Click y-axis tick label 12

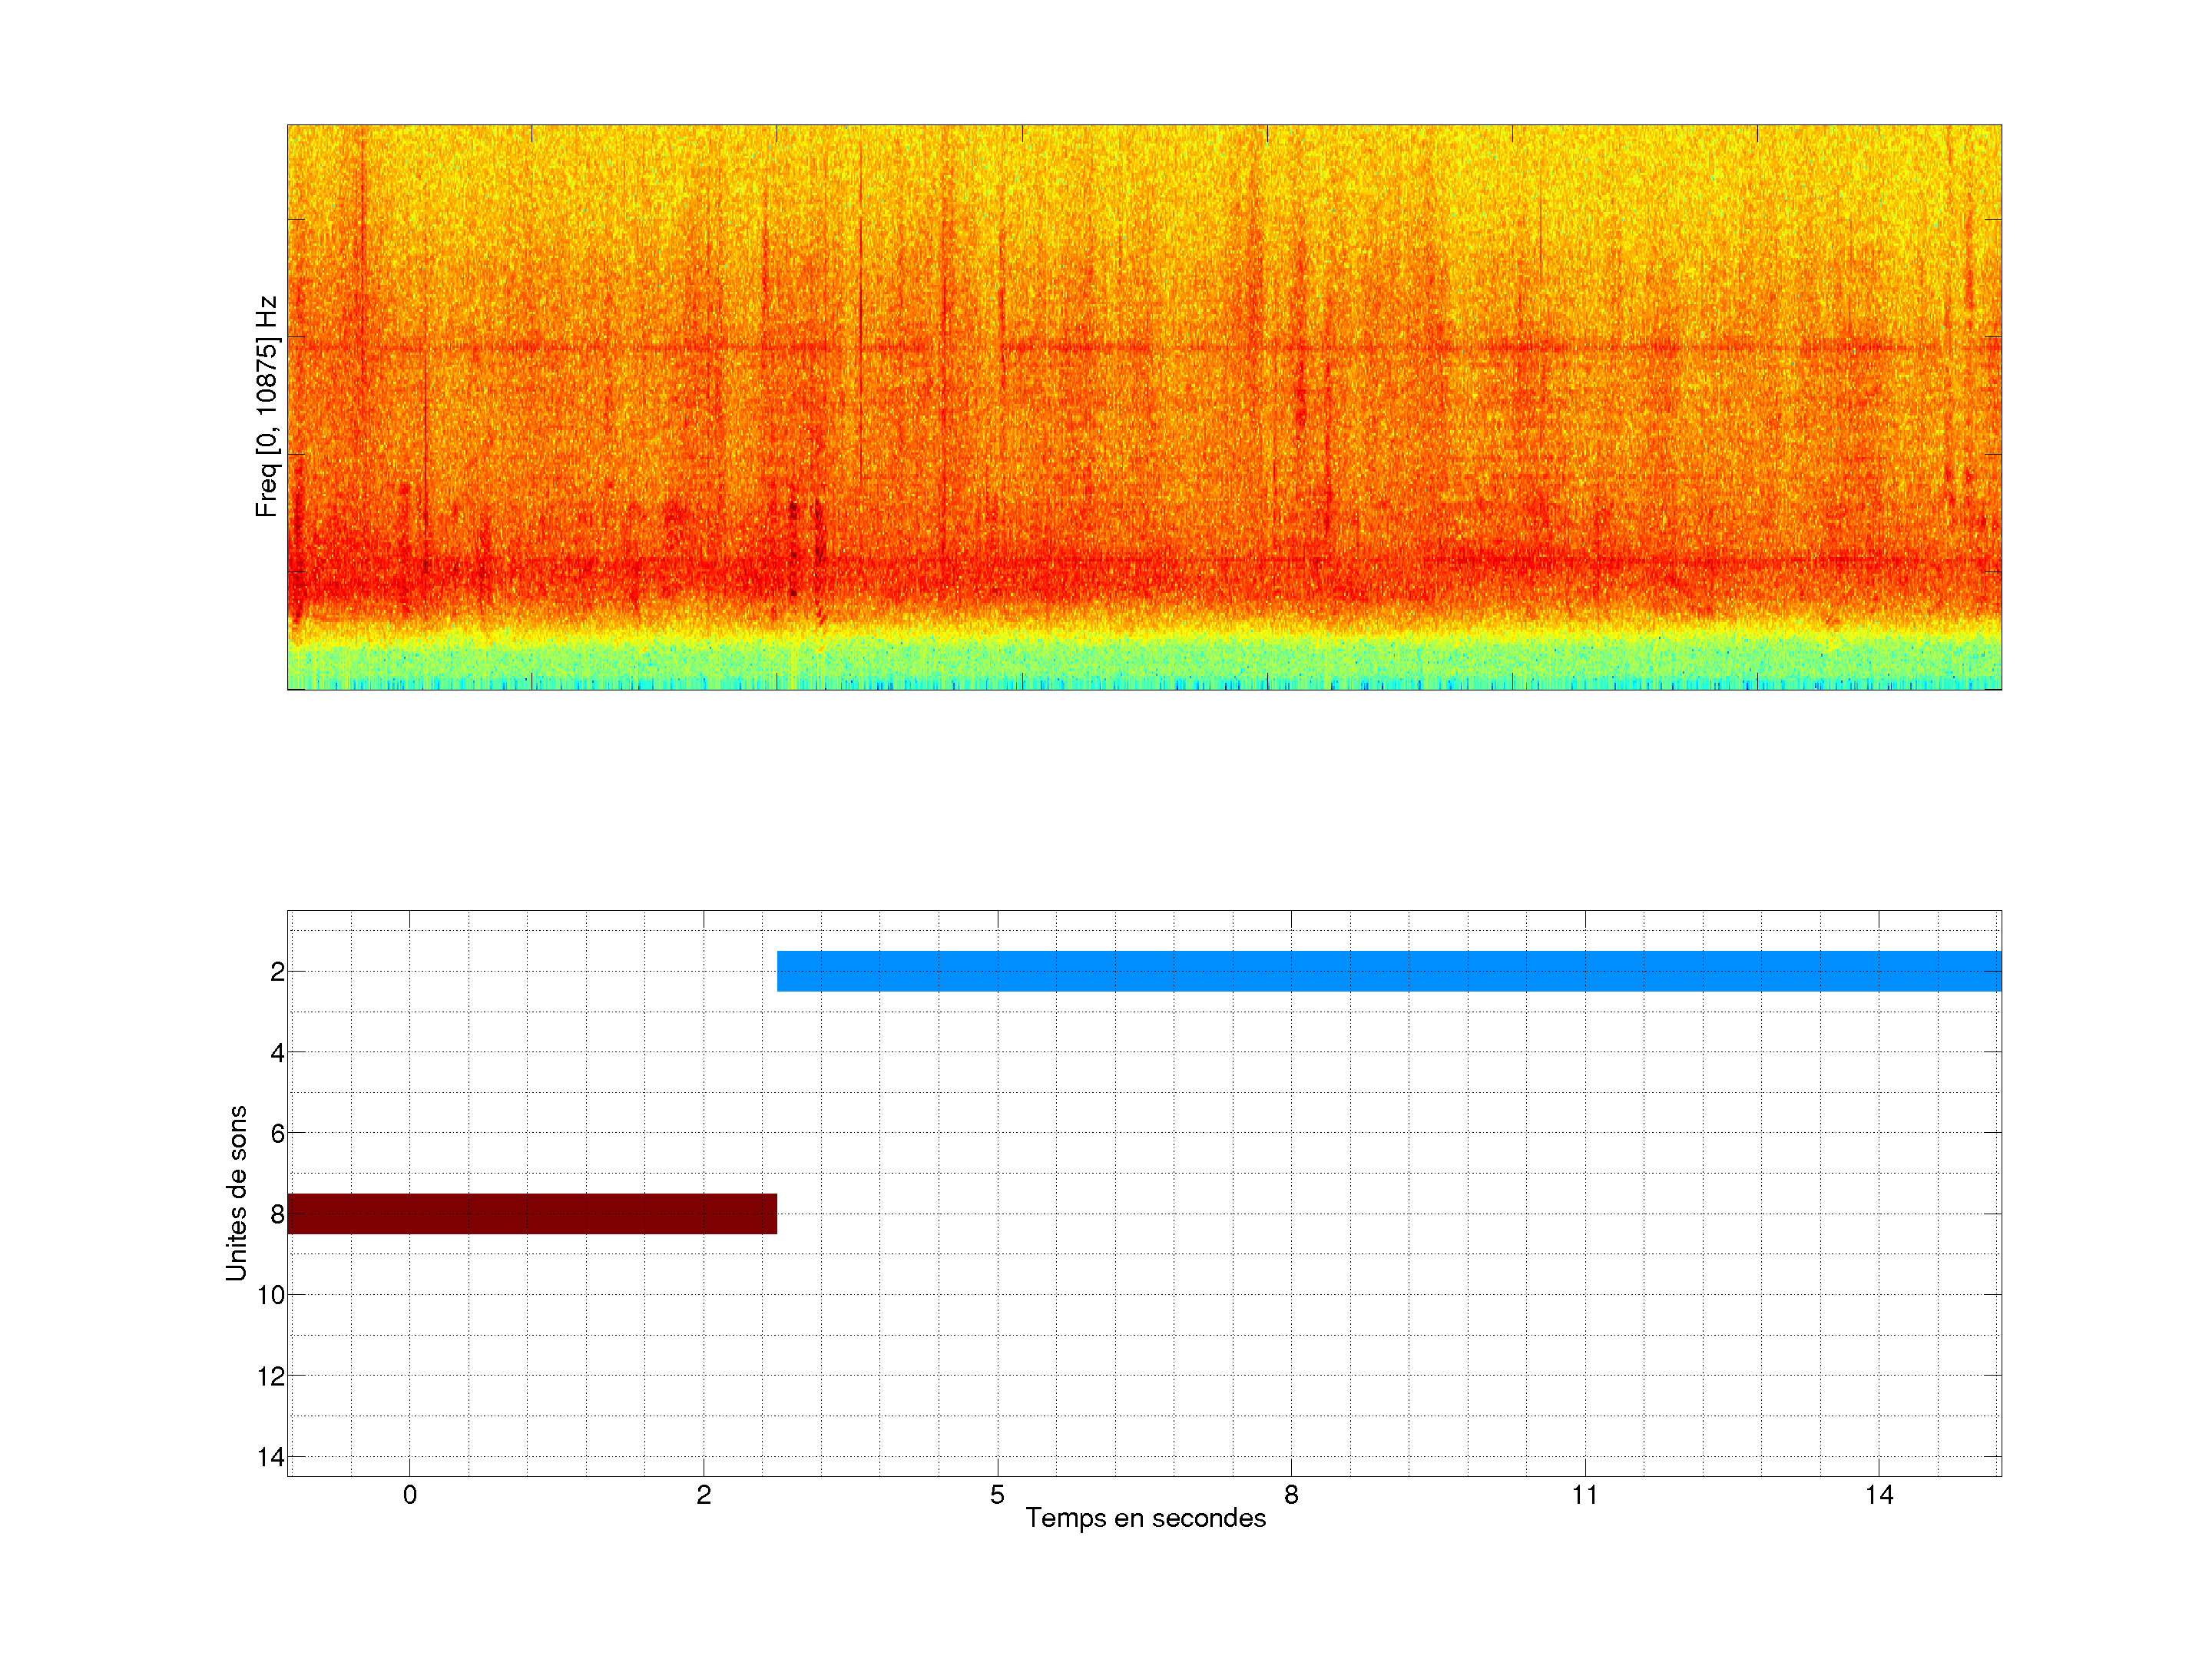(x=271, y=1377)
